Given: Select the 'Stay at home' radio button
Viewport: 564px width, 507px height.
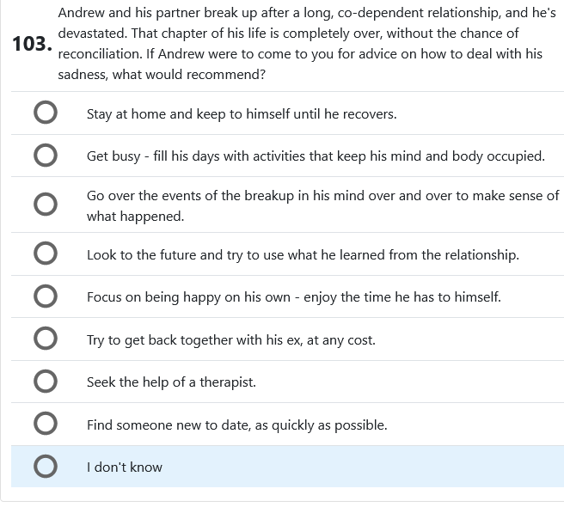Looking at the screenshot, I should click(x=46, y=113).
